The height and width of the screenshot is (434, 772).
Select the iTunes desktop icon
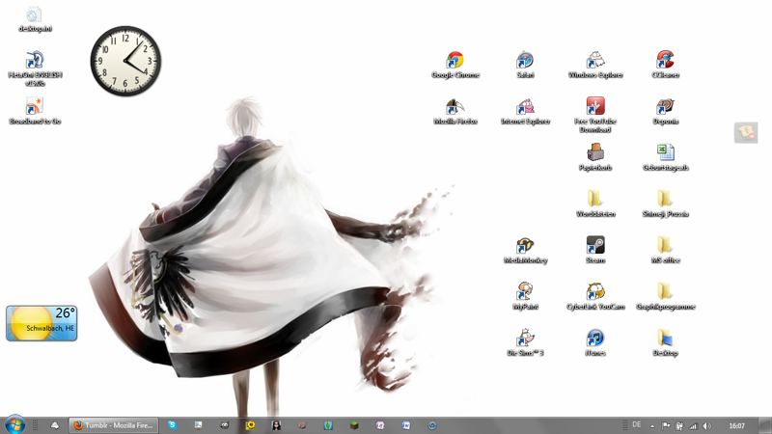click(x=595, y=339)
